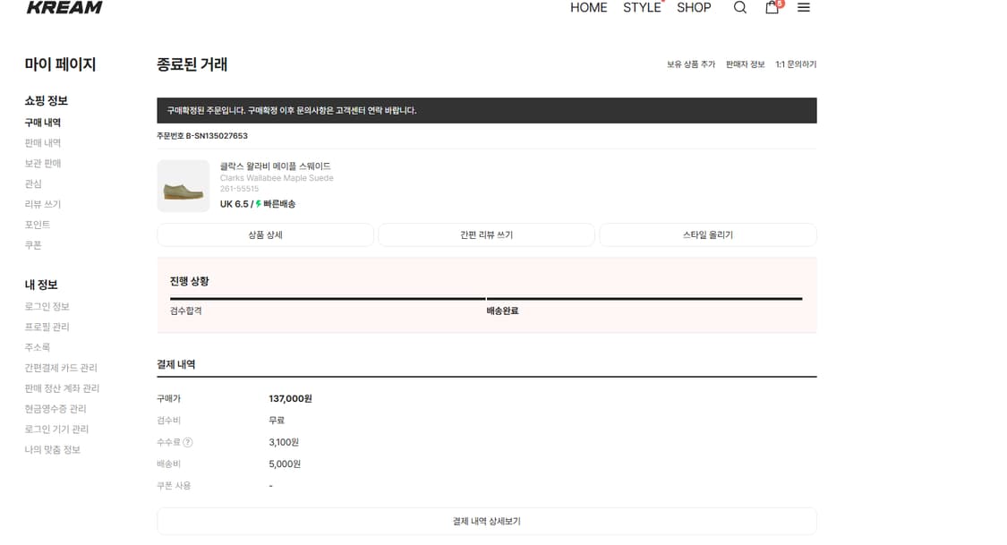This screenshot has width=1007, height=545.
Task: Click the dark 구매확정 notice banner
Action: 487,110
